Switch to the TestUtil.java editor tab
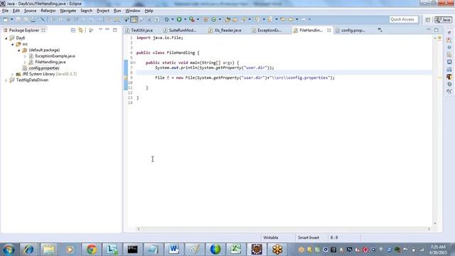 pos(141,30)
